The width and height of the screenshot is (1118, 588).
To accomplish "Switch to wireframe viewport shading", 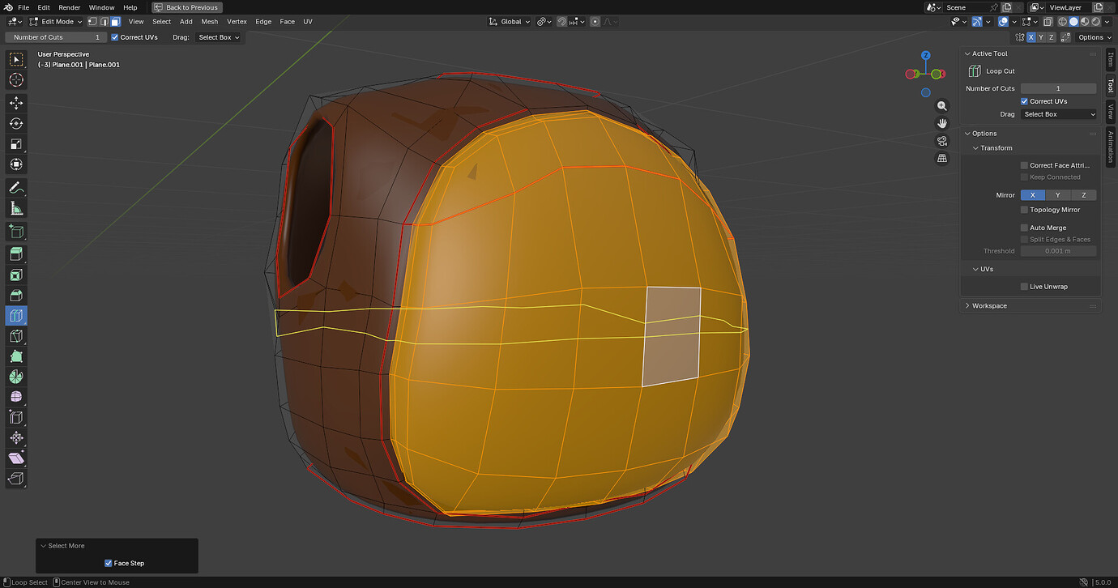I will point(1063,22).
